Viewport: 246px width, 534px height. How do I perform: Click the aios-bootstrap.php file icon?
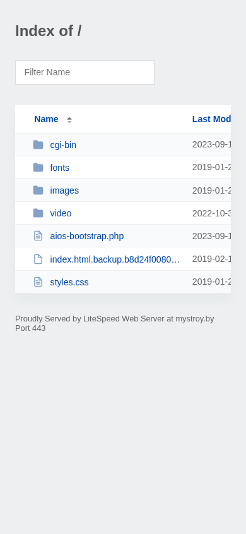(38, 235)
